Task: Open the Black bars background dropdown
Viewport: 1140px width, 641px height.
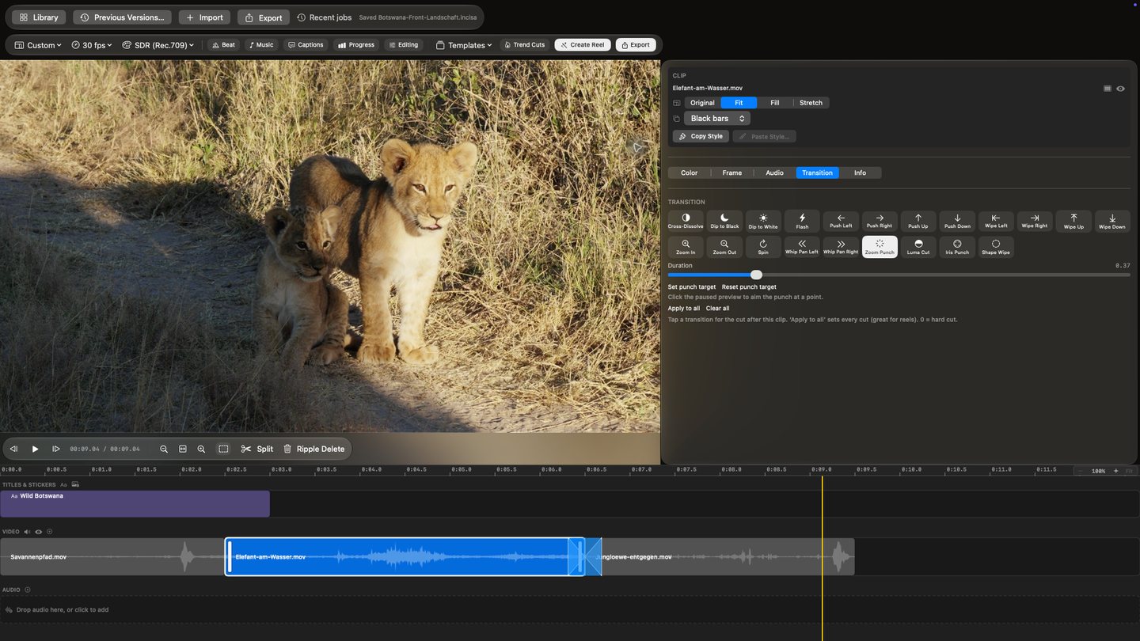Action: (717, 119)
